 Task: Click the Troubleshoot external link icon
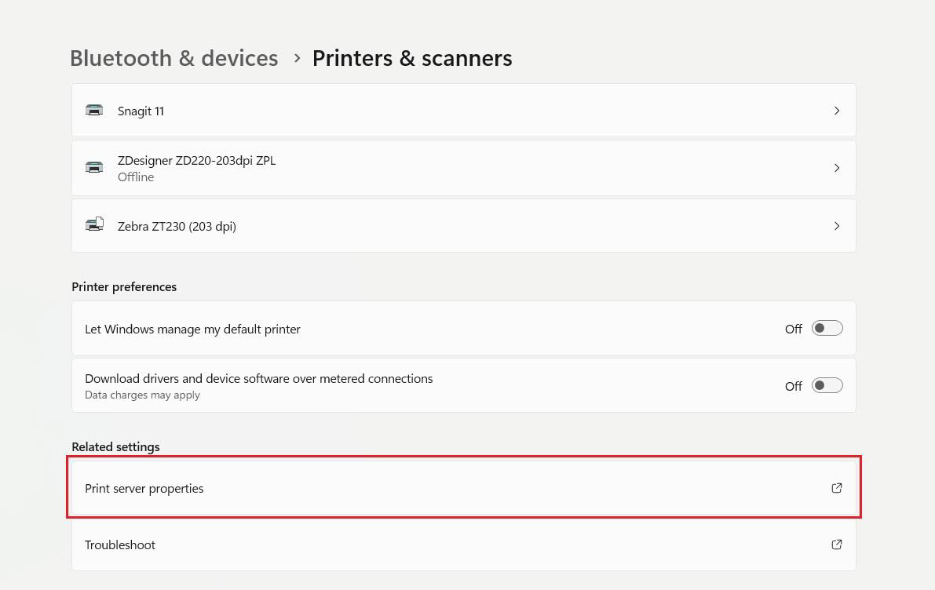point(837,544)
